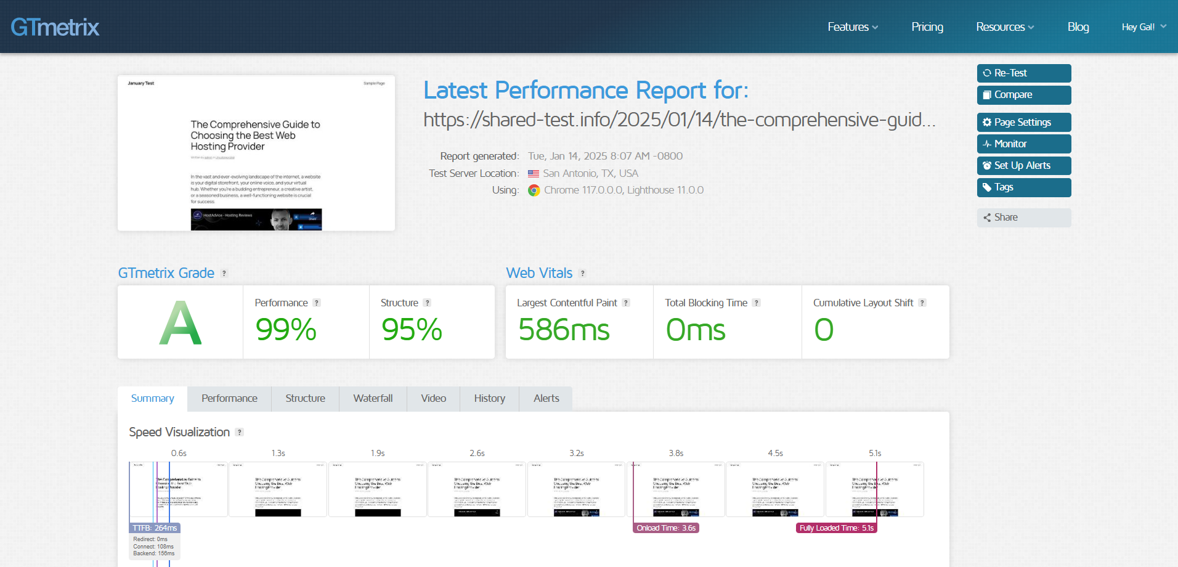Click the US flag beside San Antonio
The height and width of the screenshot is (567, 1178).
click(x=534, y=173)
